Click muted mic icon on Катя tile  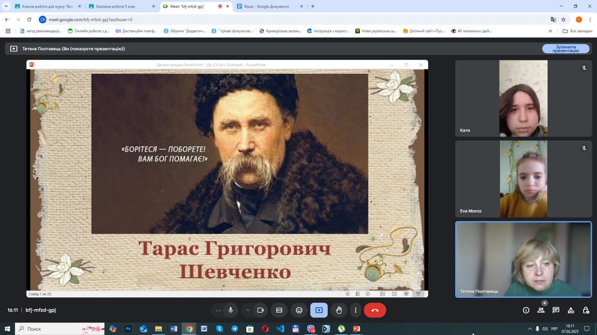click(x=584, y=68)
